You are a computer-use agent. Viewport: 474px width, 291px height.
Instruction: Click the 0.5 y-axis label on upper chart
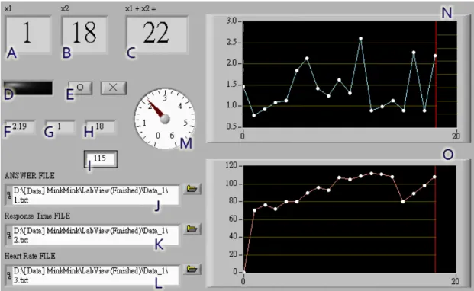point(232,126)
